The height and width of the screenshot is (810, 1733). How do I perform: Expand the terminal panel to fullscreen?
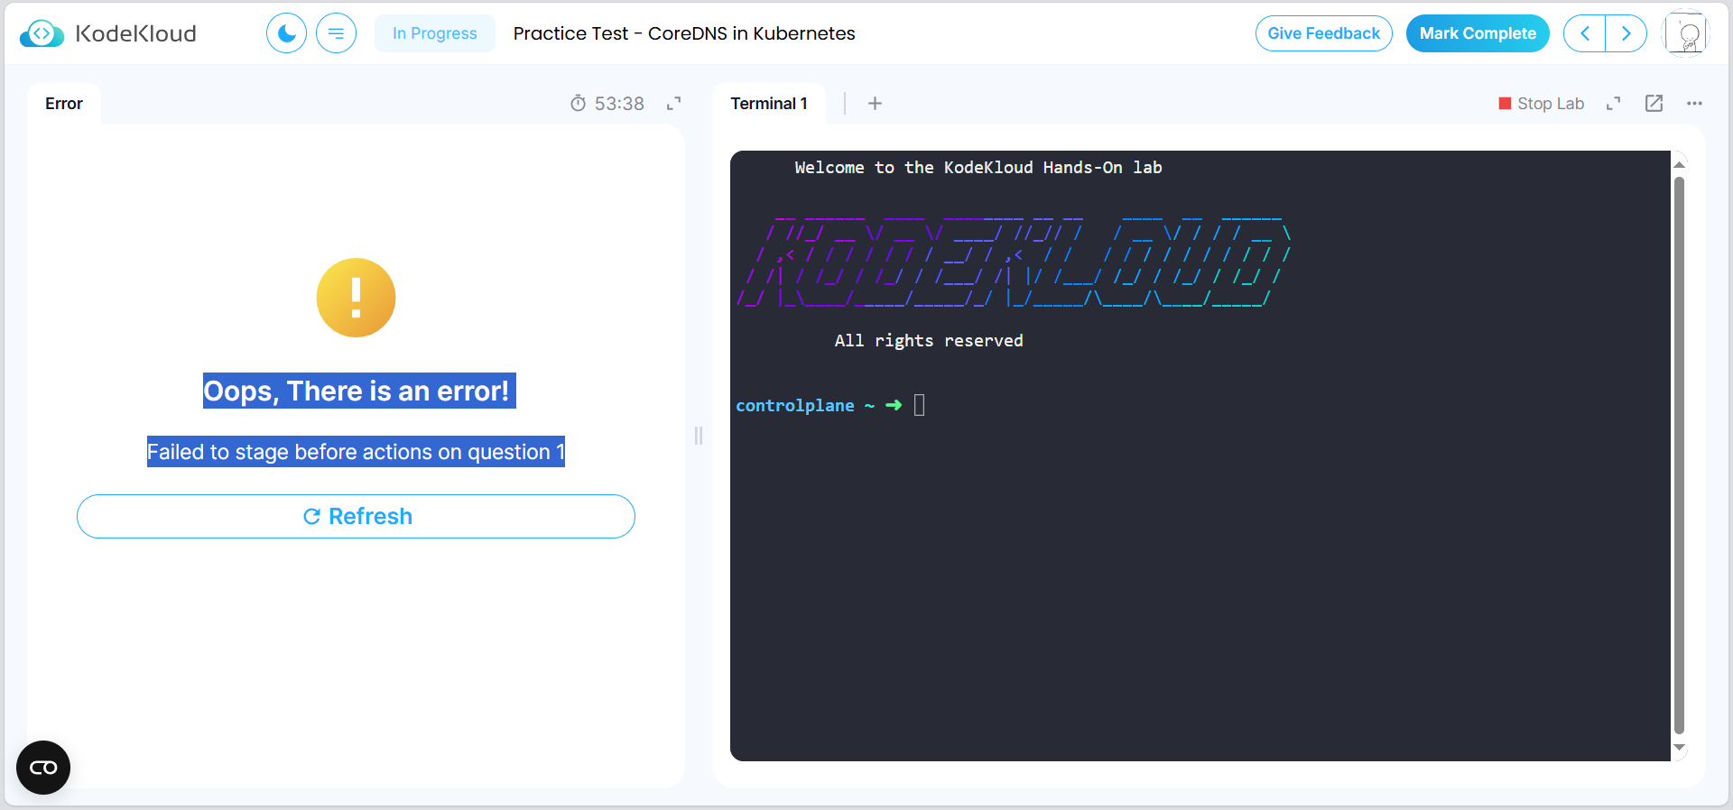coord(1614,104)
